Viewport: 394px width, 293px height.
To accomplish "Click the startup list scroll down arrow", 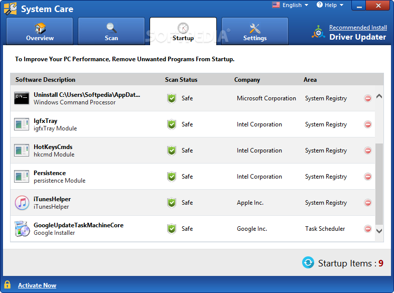I will [x=379, y=231].
